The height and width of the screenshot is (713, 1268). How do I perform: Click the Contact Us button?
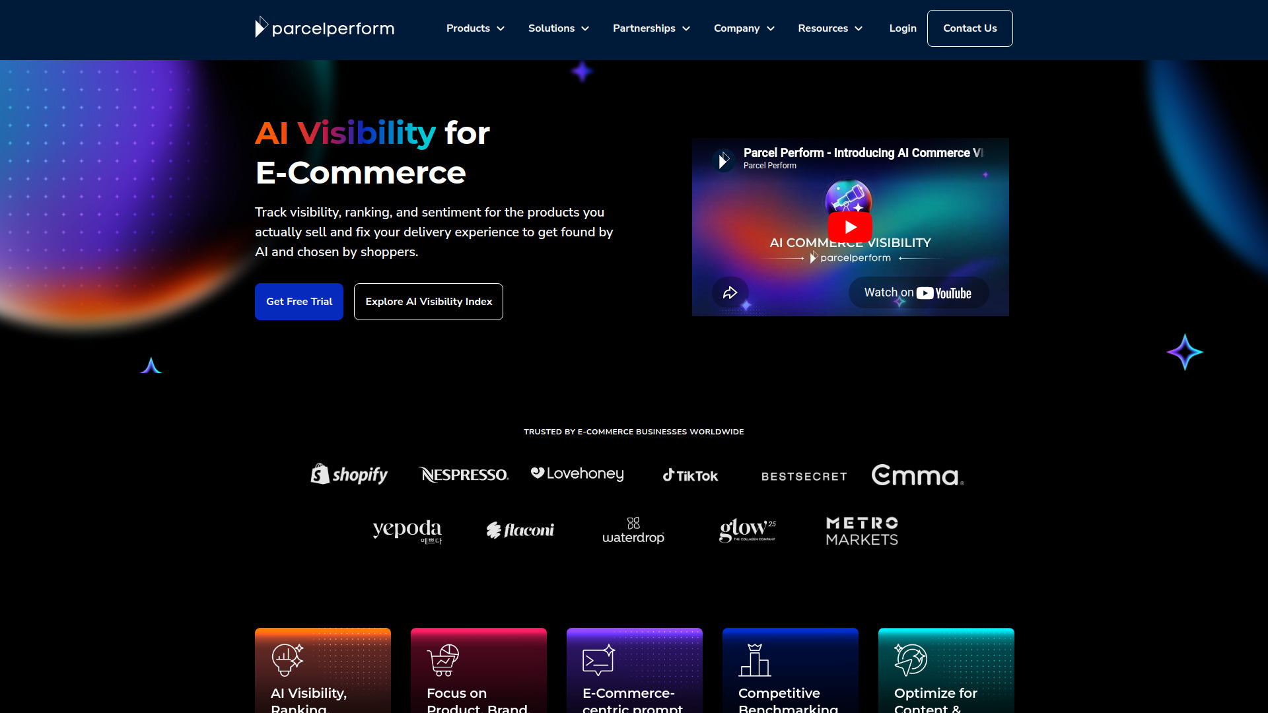click(x=969, y=28)
